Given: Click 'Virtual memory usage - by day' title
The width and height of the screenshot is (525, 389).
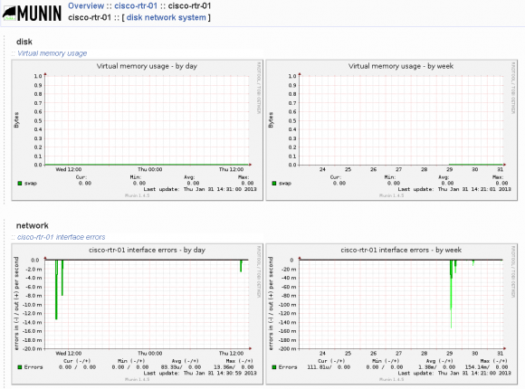Looking at the screenshot, I should [147, 66].
